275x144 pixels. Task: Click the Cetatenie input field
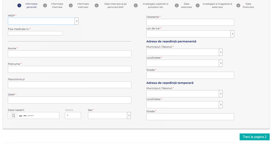[190, 22]
